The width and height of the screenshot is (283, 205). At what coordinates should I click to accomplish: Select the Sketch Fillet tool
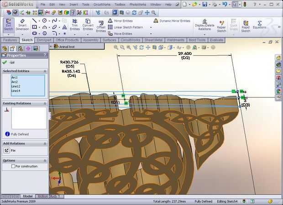[x=54, y=34]
